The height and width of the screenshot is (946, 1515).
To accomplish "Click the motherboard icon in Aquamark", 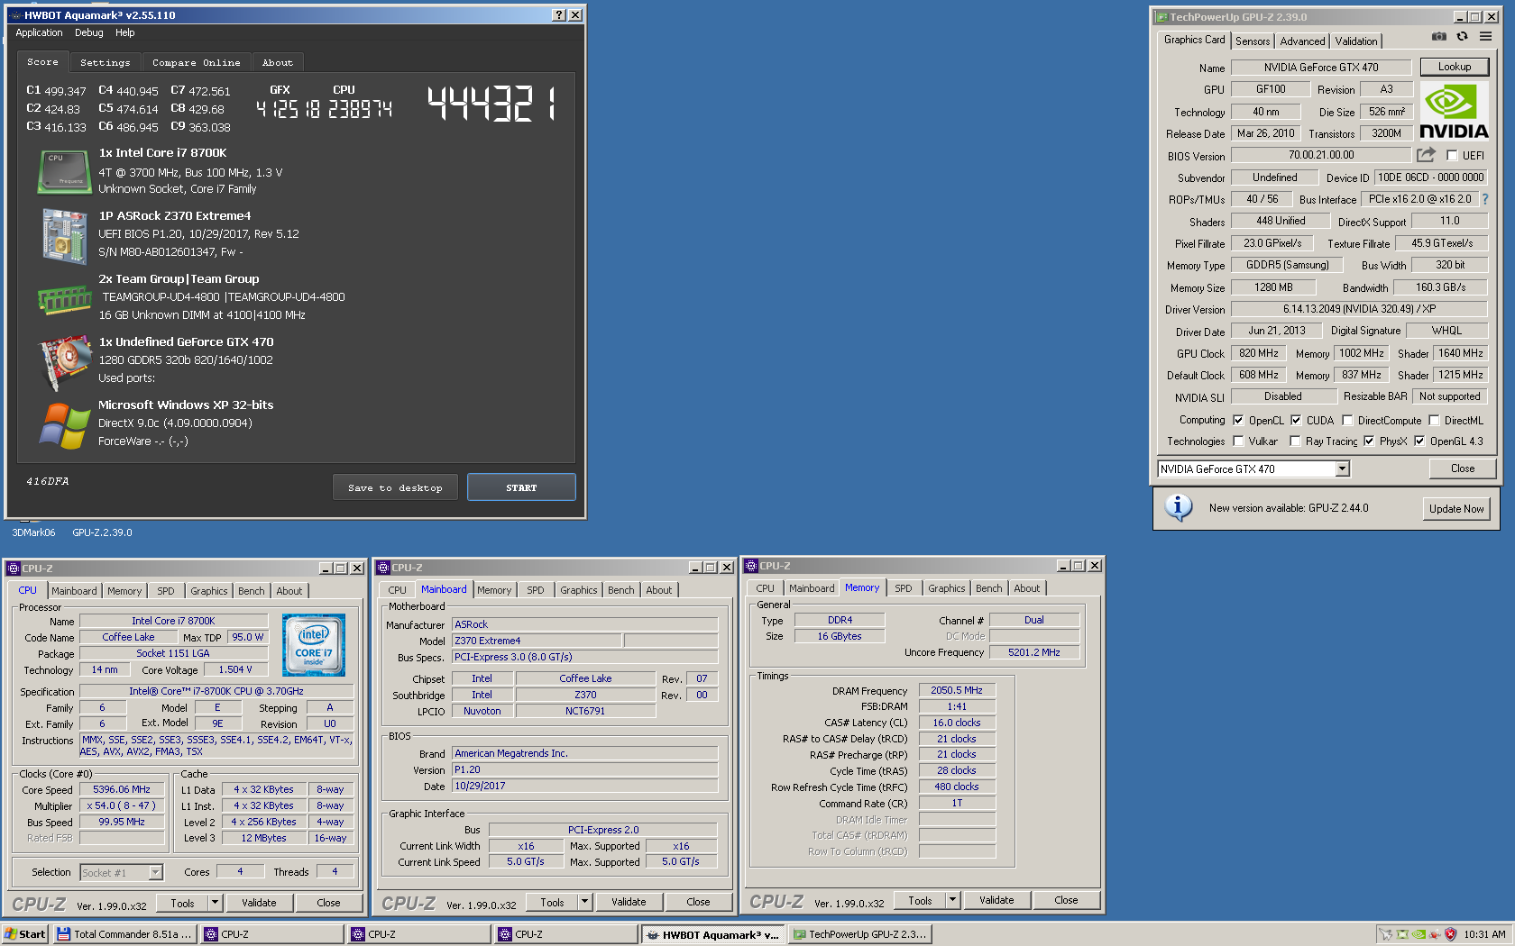I will [64, 236].
